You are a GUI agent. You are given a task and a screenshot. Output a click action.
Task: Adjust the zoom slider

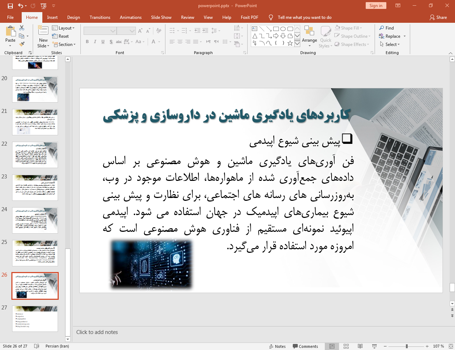[407, 346]
